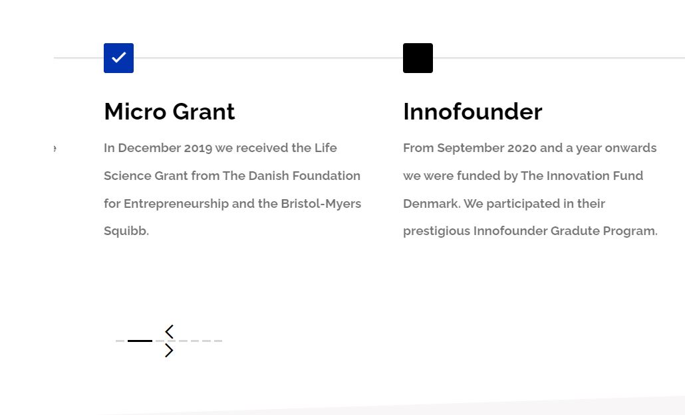The height and width of the screenshot is (415, 685).
Task: Jump to last slide via final pagination dash
Action: coord(218,341)
